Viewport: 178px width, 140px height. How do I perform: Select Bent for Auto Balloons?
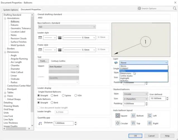coord(52,103)
